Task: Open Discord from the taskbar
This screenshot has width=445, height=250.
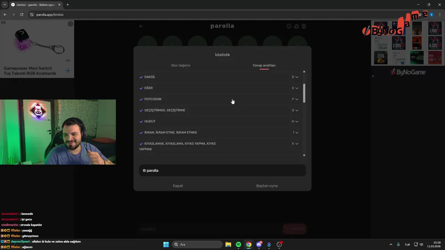Action: [x=259, y=244]
